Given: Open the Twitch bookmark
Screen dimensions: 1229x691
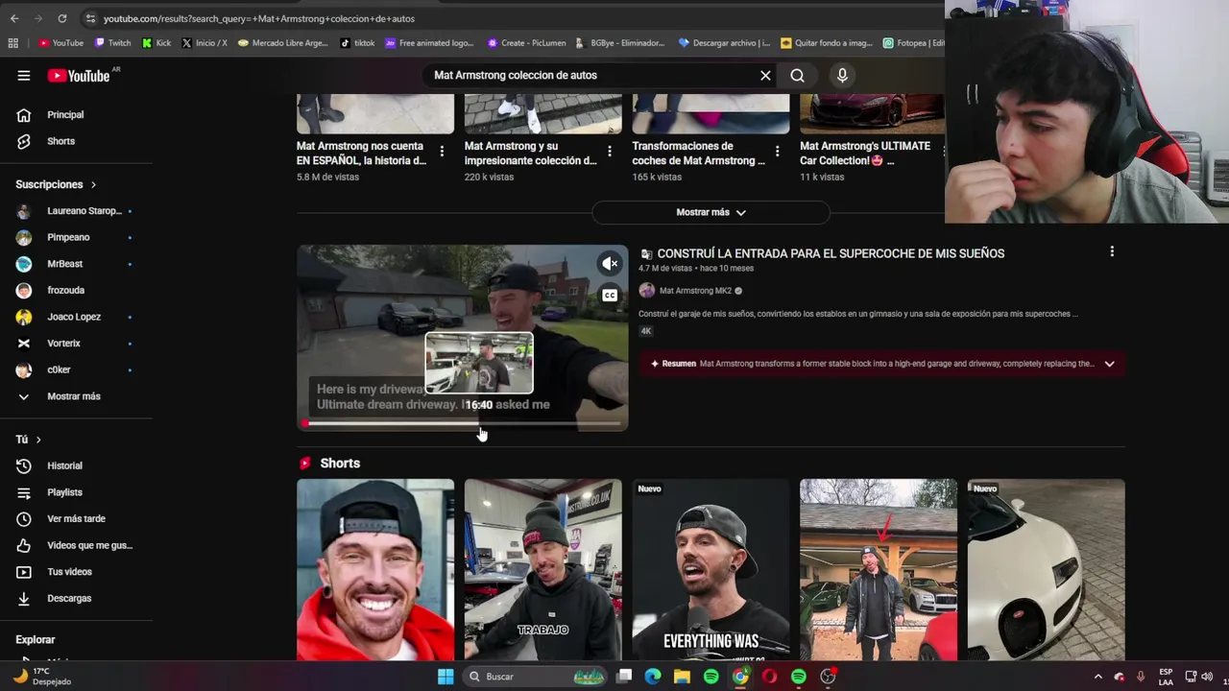Looking at the screenshot, I should (113, 43).
